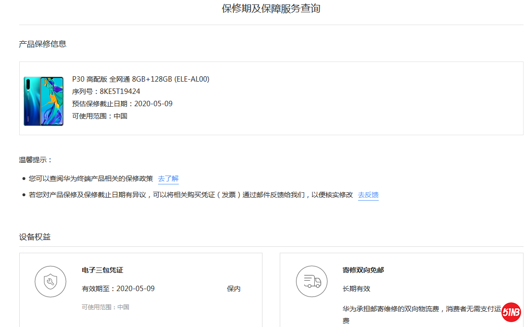Open the 去了解 warranty policy link
This screenshot has width=526, height=327.
[x=168, y=178]
